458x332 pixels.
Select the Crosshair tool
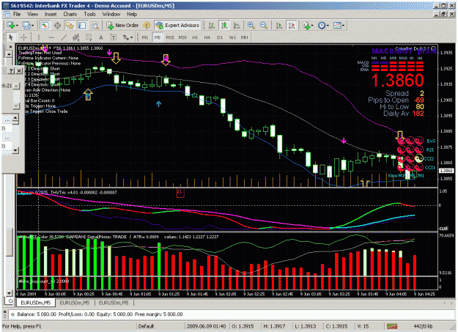[23, 37]
